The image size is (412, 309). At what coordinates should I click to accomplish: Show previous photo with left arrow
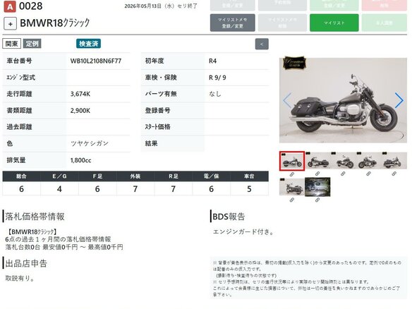(287, 100)
